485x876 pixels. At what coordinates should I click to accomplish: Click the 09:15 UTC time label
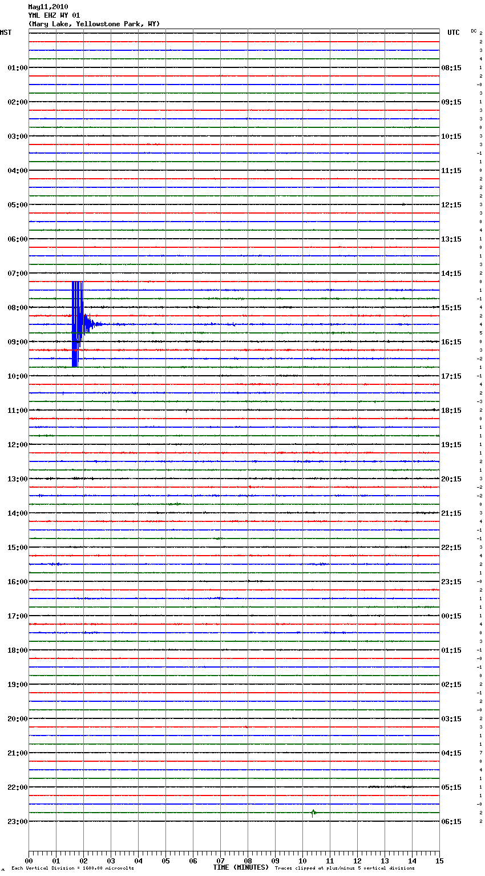[451, 102]
